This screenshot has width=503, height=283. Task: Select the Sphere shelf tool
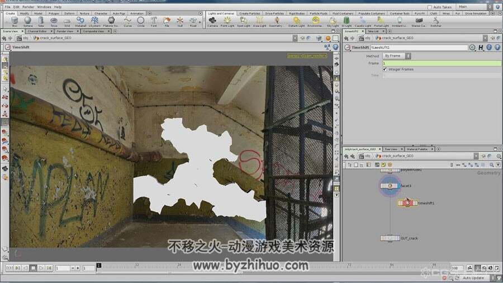[28, 22]
